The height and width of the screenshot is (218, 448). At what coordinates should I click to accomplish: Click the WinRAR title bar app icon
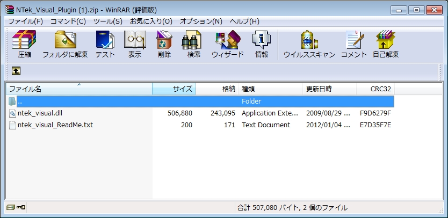[x=10, y=10]
